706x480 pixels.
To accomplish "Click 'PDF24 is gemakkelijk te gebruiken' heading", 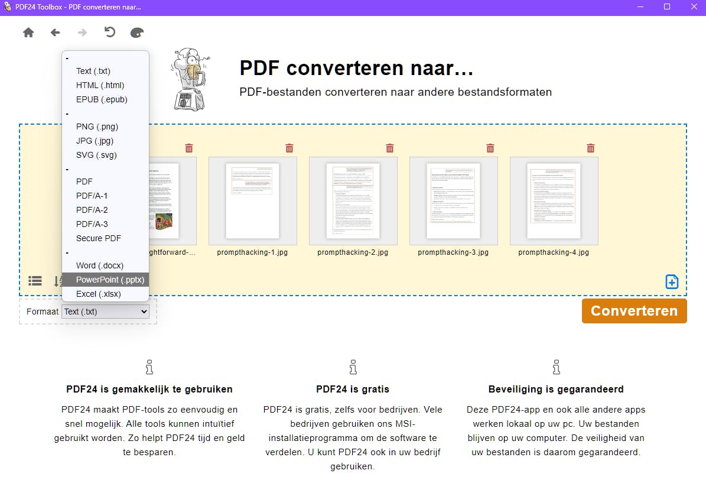I will [149, 390].
